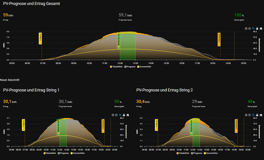Click the 20:00 axis label in Gesamt chart
Screen dimensions: 264x160
click(243, 63)
